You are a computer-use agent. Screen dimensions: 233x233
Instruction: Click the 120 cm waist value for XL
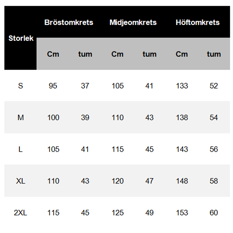pyautogui.click(x=118, y=181)
